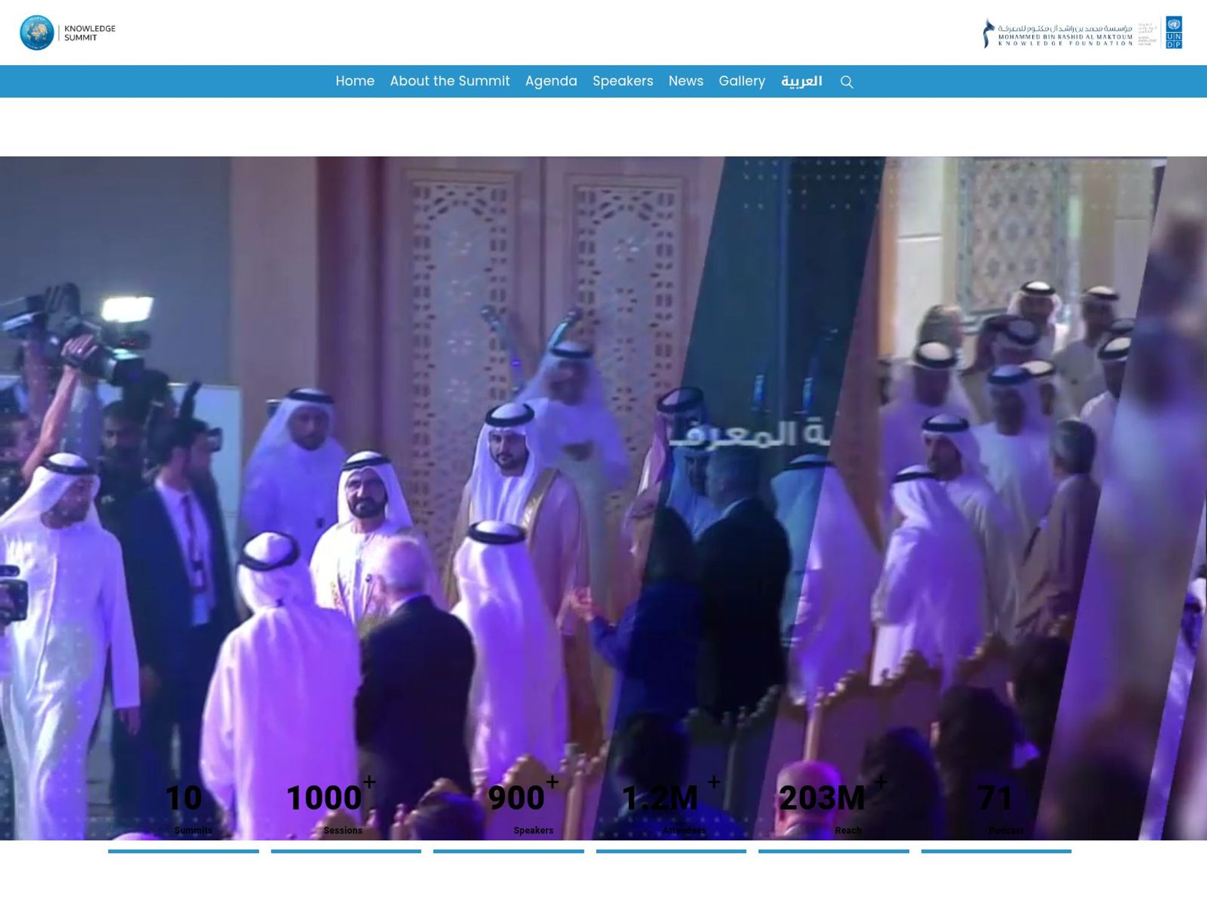Switch the site language to العربية
The image size is (1207, 905).
(x=802, y=81)
